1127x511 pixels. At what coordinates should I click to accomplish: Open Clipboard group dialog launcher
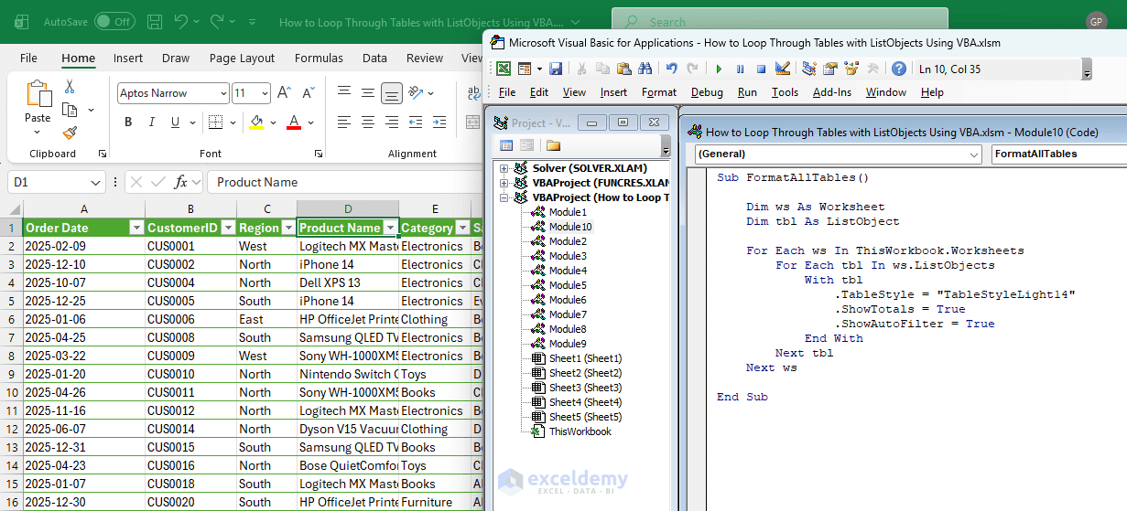[102, 154]
